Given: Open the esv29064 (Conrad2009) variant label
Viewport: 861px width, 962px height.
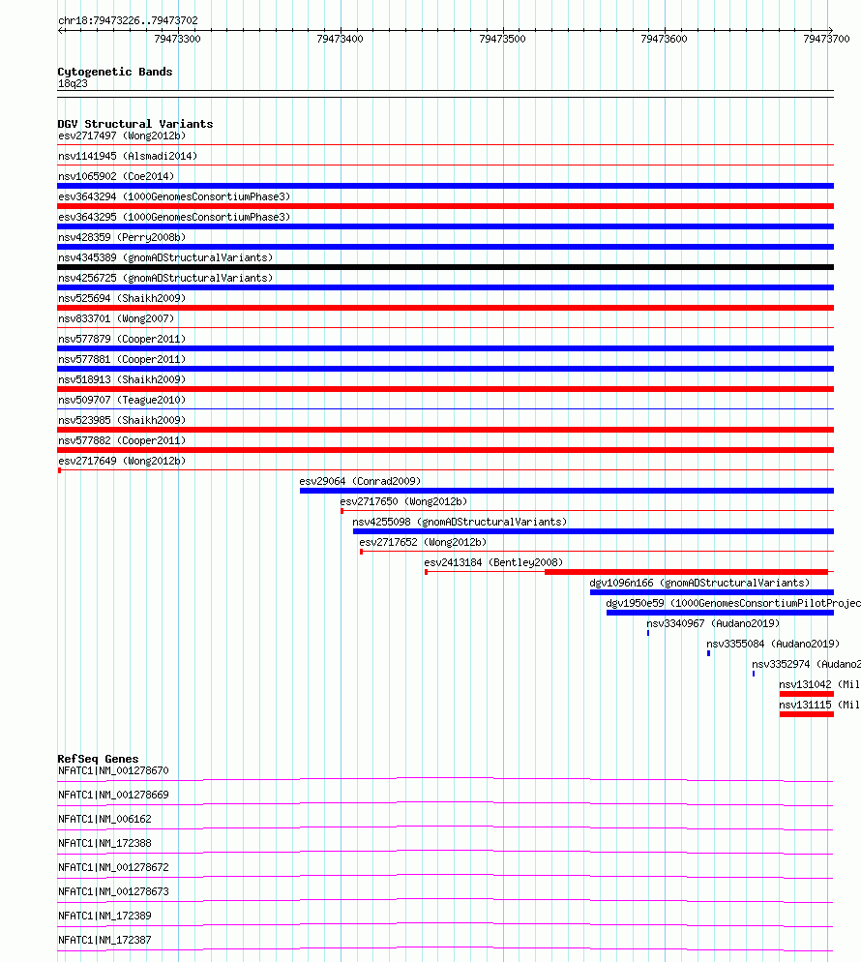Looking at the screenshot, I should (360, 481).
